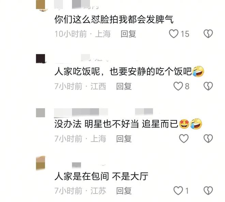This screenshot has width=225, height=202.
Task: Tap broken heart on the 江西 comment
Action: click(208, 86)
